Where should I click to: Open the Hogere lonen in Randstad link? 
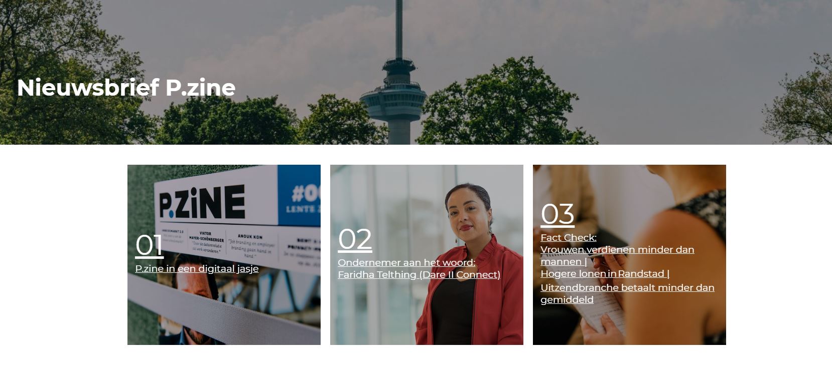(x=605, y=273)
